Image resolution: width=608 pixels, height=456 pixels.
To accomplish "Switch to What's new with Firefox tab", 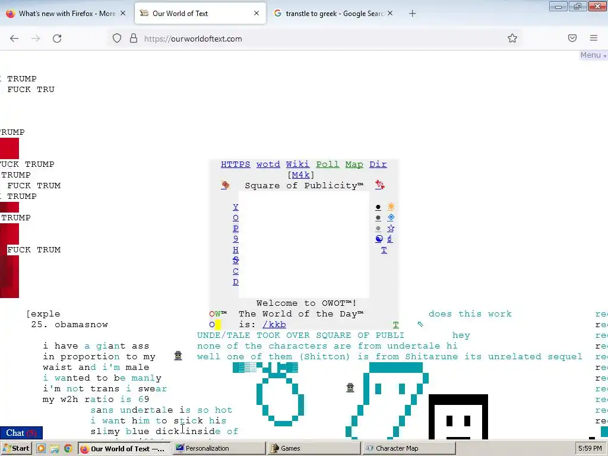I will pos(66,14).
